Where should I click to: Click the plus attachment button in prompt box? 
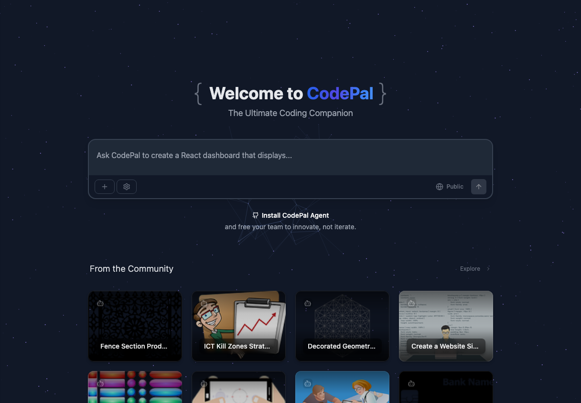point(105,187)
